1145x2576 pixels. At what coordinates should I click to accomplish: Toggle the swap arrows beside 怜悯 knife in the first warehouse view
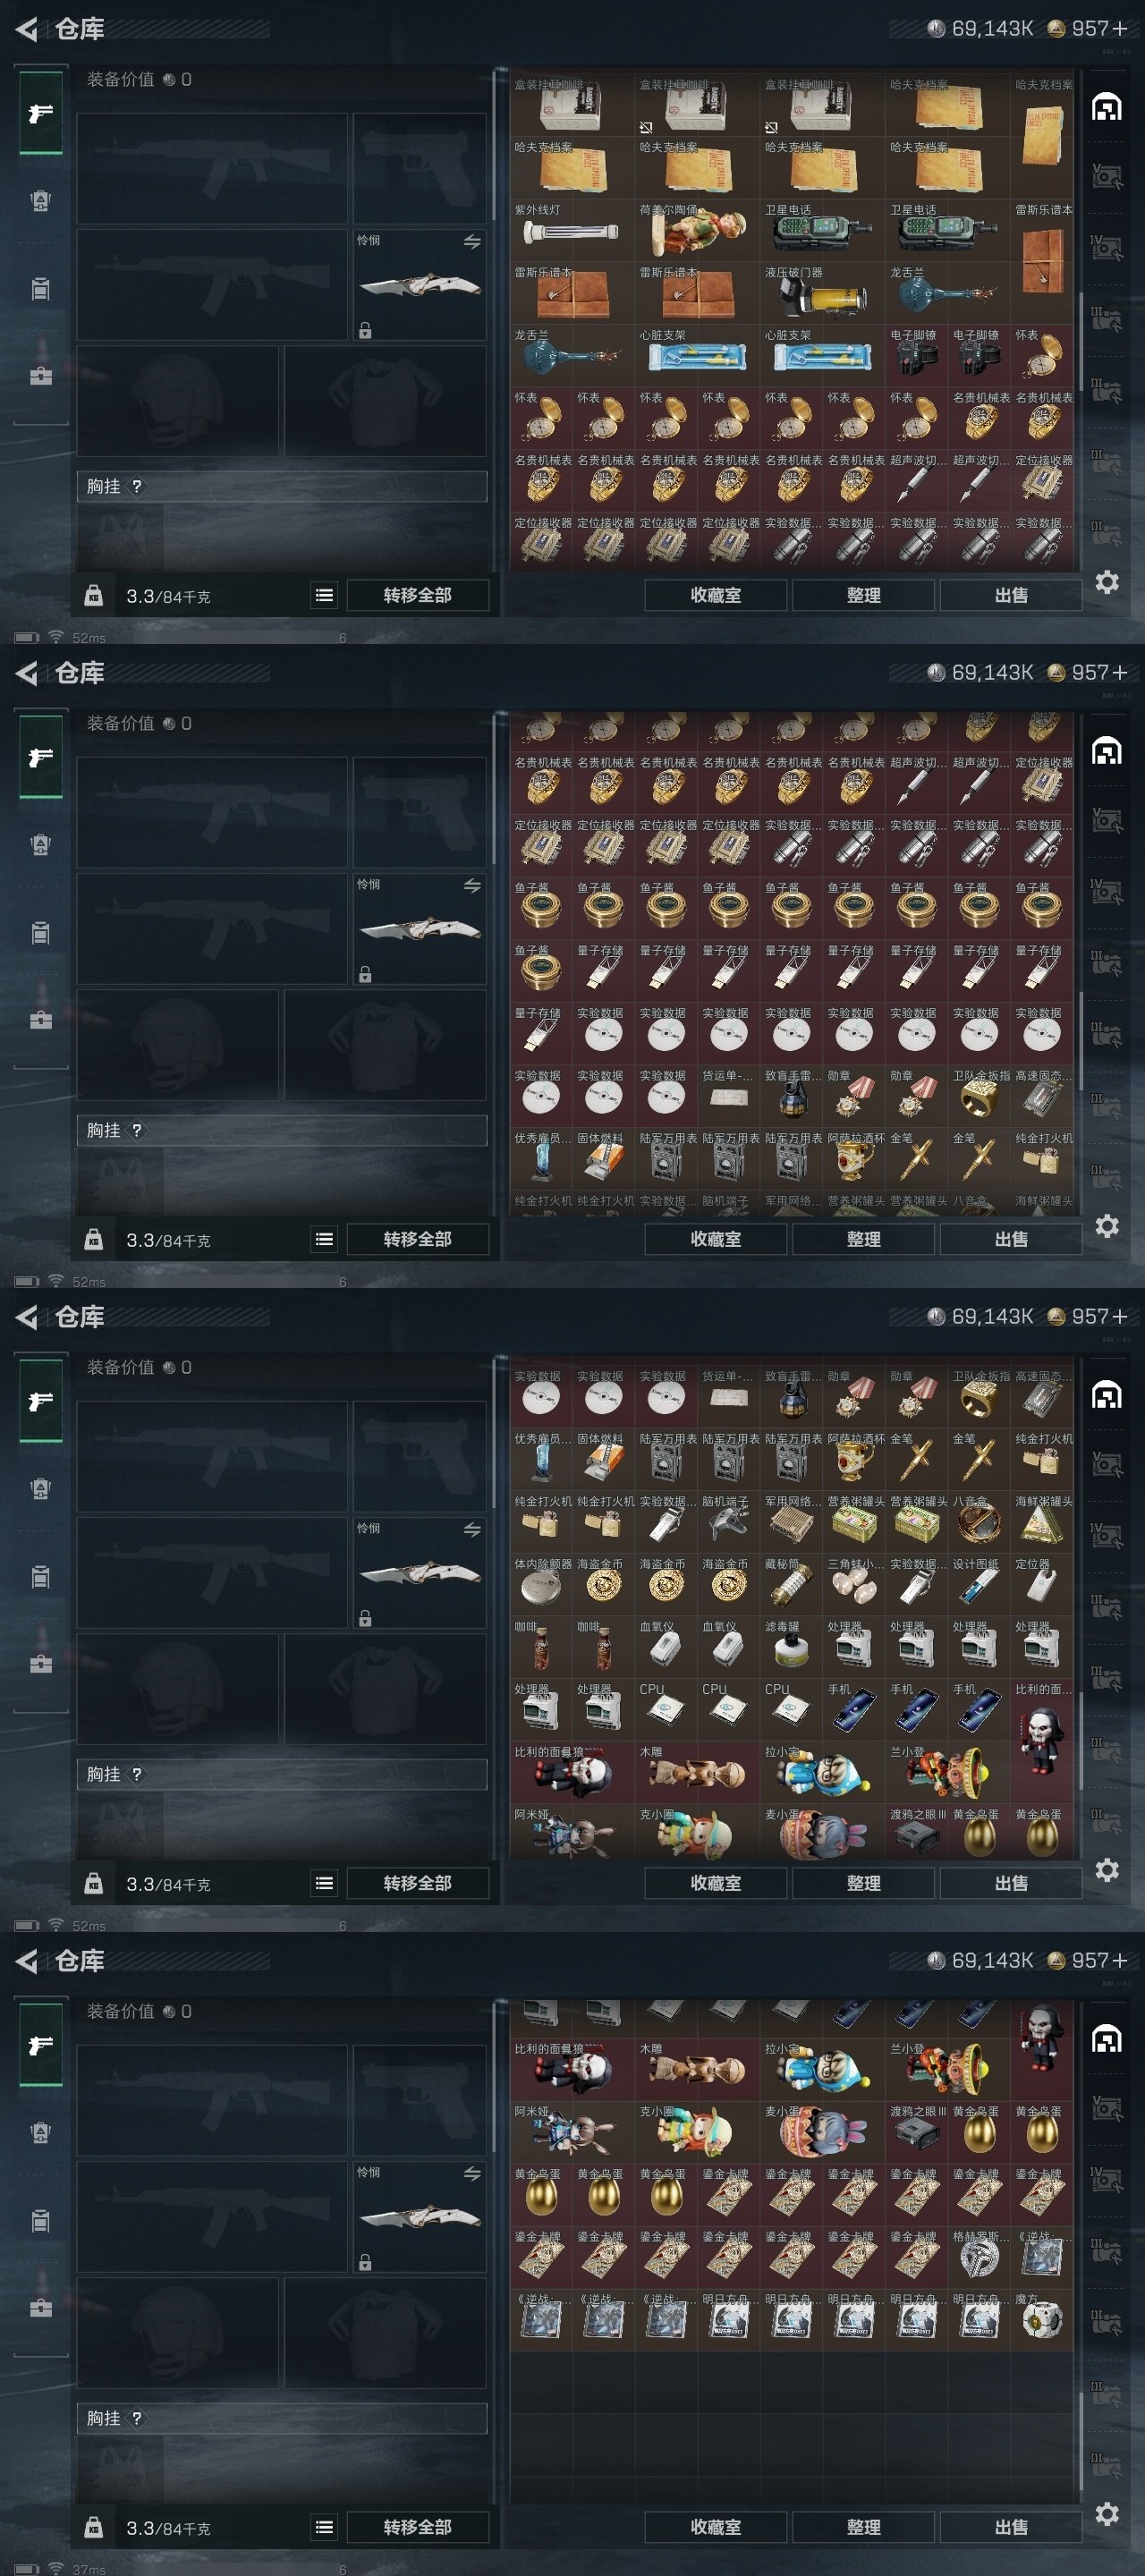[x=472, y=241]
